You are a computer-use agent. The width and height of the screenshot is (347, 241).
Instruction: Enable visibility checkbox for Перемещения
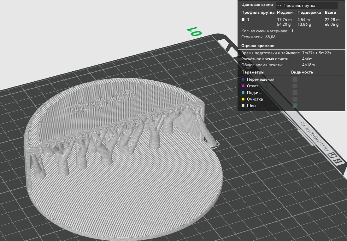coord(295,79)
